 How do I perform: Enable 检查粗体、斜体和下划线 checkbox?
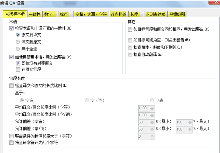(x=130, y=48)
